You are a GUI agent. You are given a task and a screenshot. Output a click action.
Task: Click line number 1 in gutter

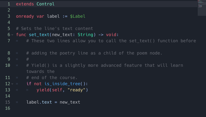9,4
